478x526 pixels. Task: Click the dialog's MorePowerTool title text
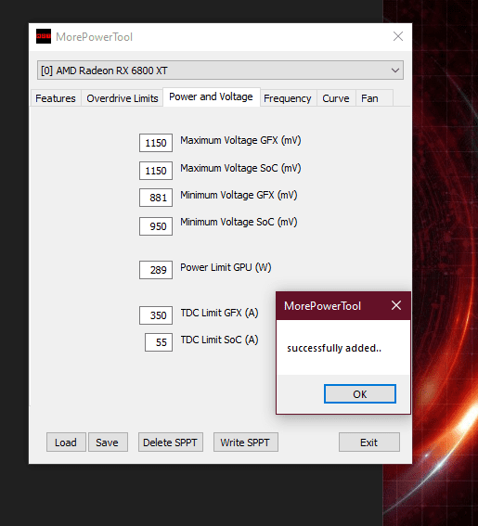(x=322, y=306)
